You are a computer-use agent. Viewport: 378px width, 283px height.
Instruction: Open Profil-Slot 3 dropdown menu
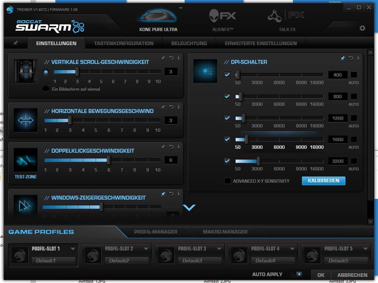pyautogui.click(x=219, y=249)
